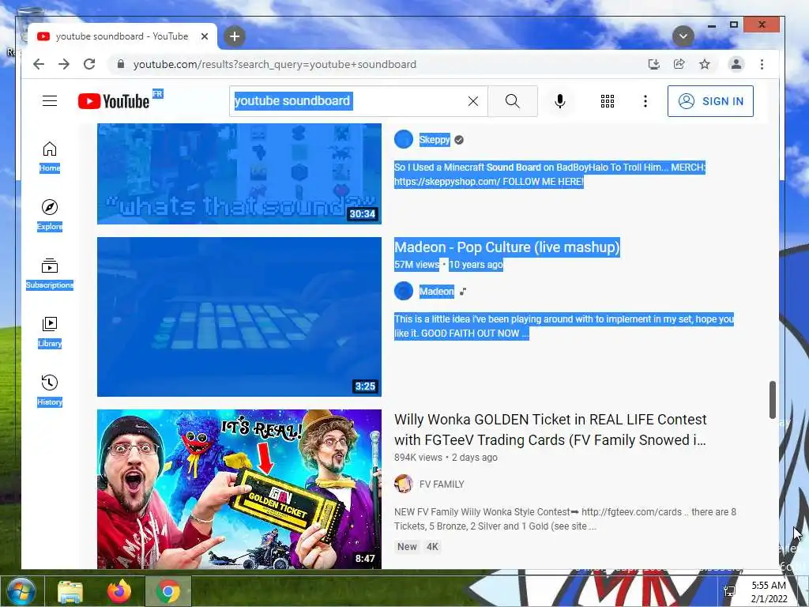Open Willy Wonka GOLDEN Ticket video title
The height and width of the screenshot is (607, 809).
pos(551,429)
